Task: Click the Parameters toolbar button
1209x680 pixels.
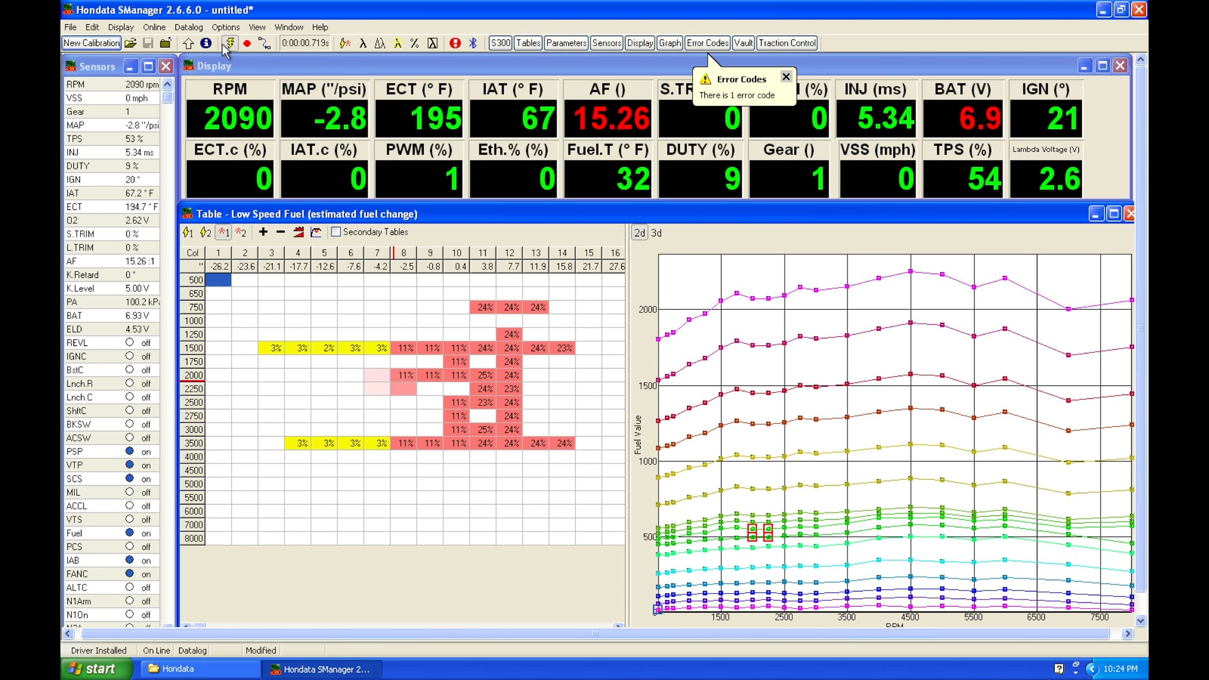Action: click(565, 43)
